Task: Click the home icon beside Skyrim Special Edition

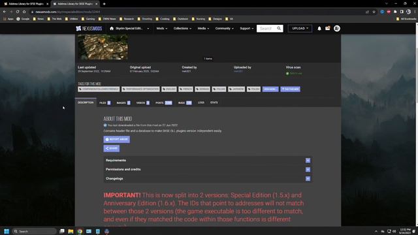Action: tap(112, 29)
